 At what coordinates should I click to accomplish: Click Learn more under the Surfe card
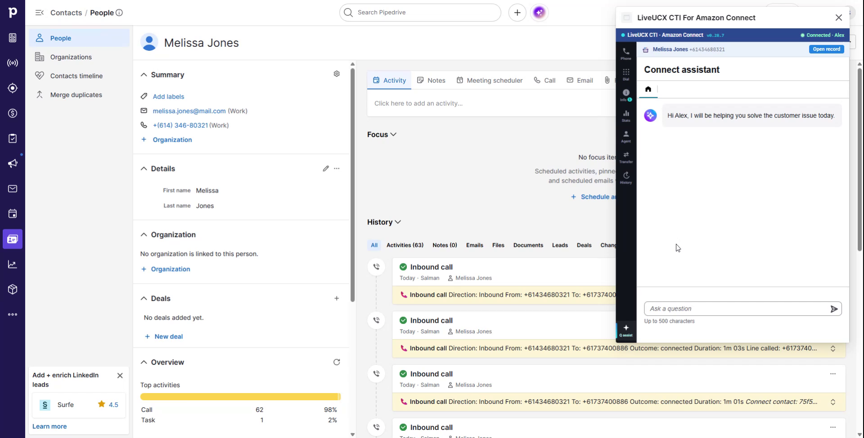point(49,426)
